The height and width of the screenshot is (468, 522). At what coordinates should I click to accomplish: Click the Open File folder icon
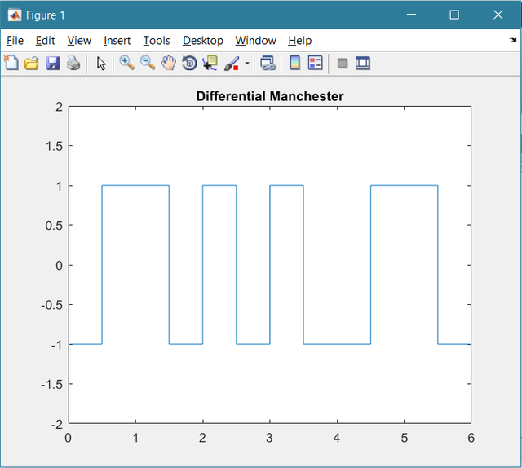pyautogui.click(x=32, y=63)
